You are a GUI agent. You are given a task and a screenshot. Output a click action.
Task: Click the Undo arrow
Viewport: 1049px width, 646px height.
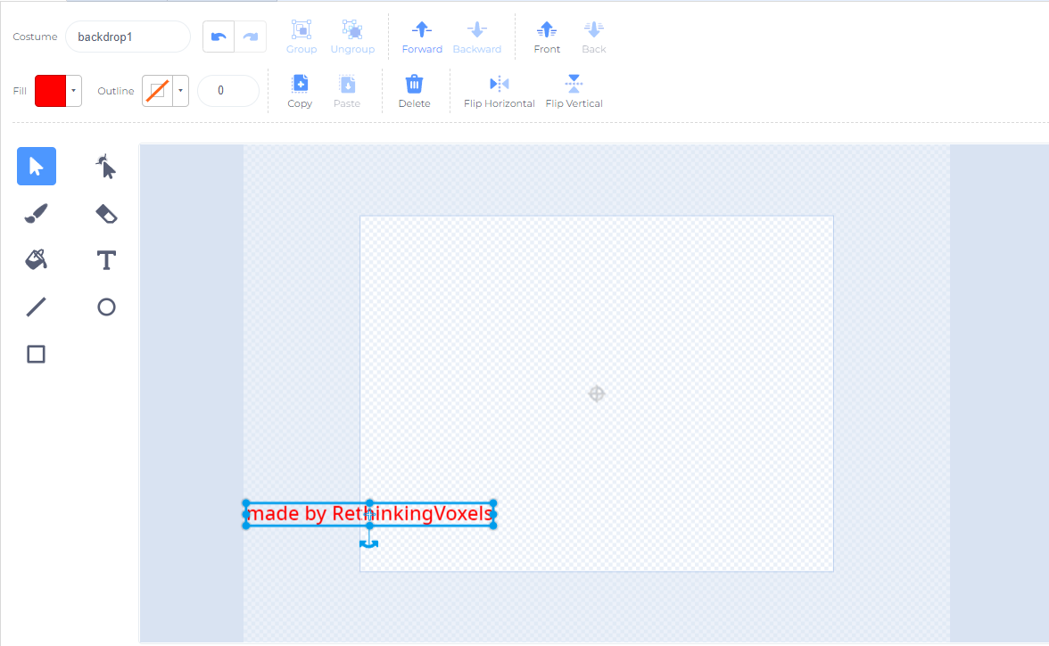[x=219, y=36]
